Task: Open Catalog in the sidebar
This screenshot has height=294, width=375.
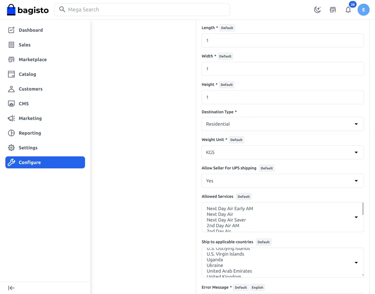Action: tap(27, 74)
